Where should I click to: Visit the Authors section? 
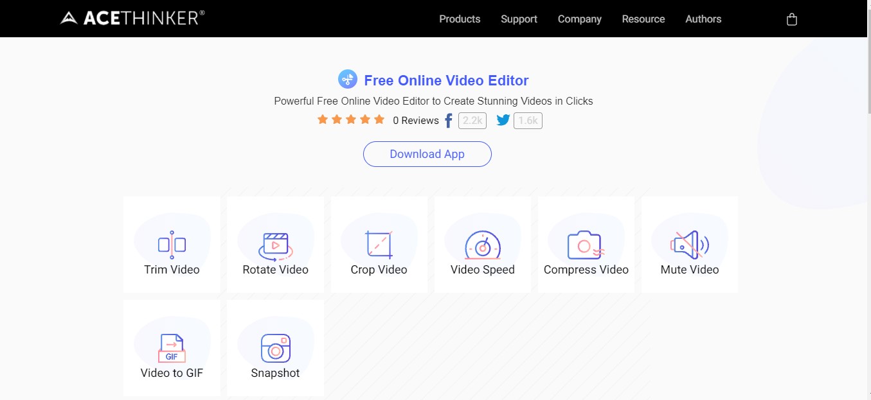pyautogui.click(x=703, y=19)
